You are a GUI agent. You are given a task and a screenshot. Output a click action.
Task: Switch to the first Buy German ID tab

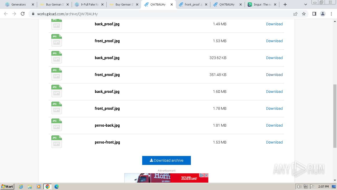[54, 4]
